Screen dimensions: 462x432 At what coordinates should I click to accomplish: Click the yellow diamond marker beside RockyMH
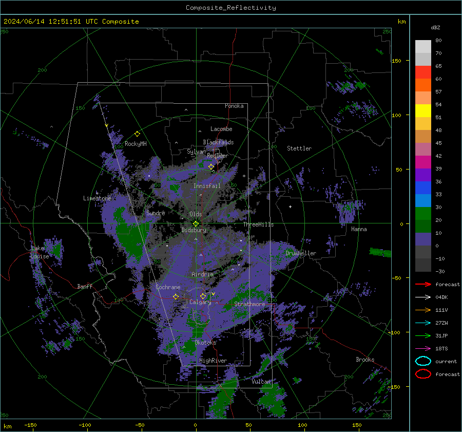137,134
